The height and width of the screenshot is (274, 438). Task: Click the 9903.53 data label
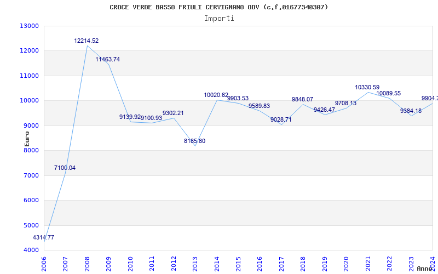point(238,99)
